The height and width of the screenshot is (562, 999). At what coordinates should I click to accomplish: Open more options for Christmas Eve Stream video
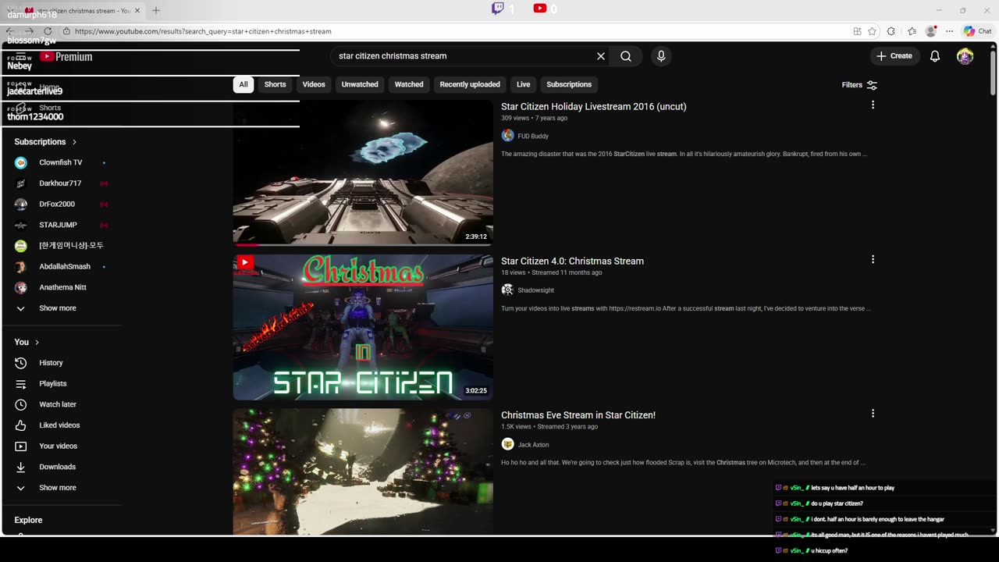(873, 414)
